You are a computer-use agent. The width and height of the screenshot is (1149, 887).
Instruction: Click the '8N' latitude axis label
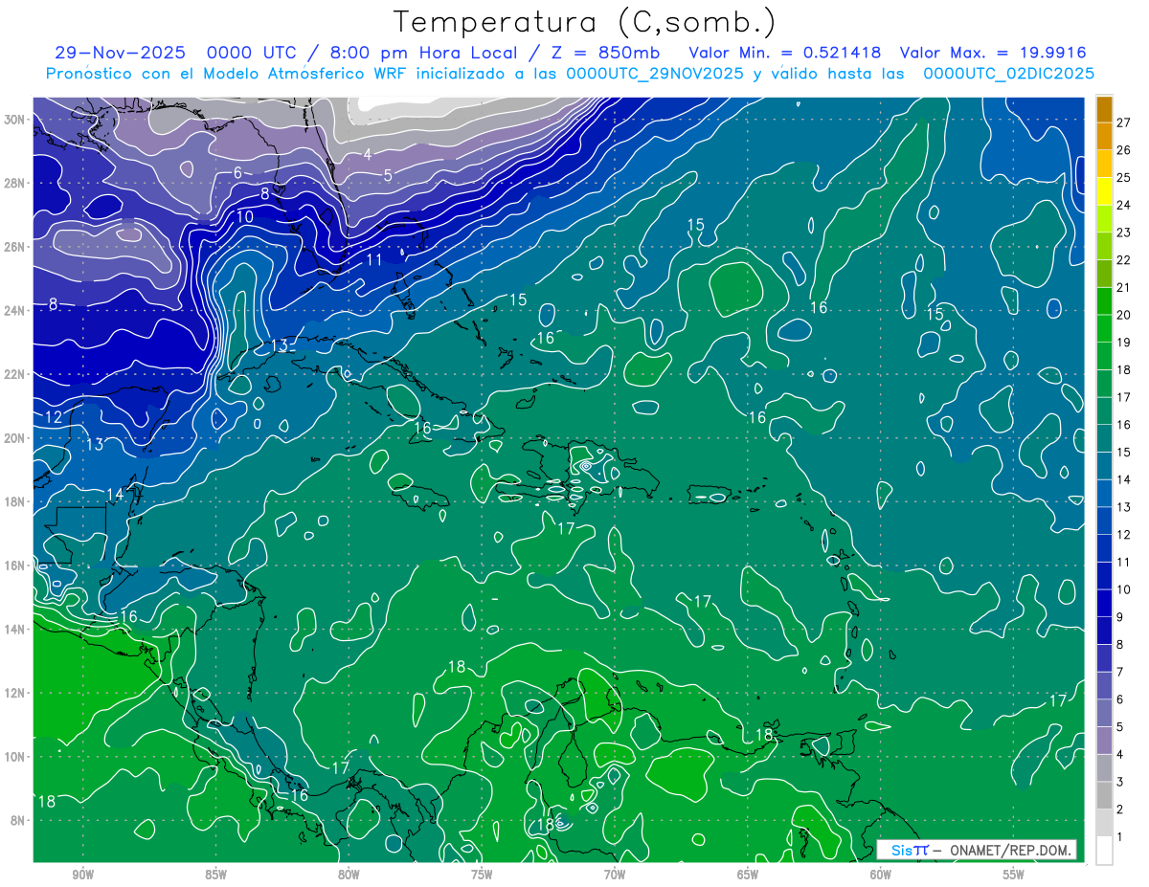click(18, 820)
